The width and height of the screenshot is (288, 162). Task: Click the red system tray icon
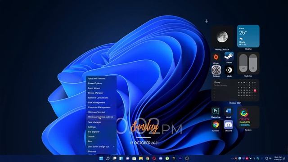point(247,158)
